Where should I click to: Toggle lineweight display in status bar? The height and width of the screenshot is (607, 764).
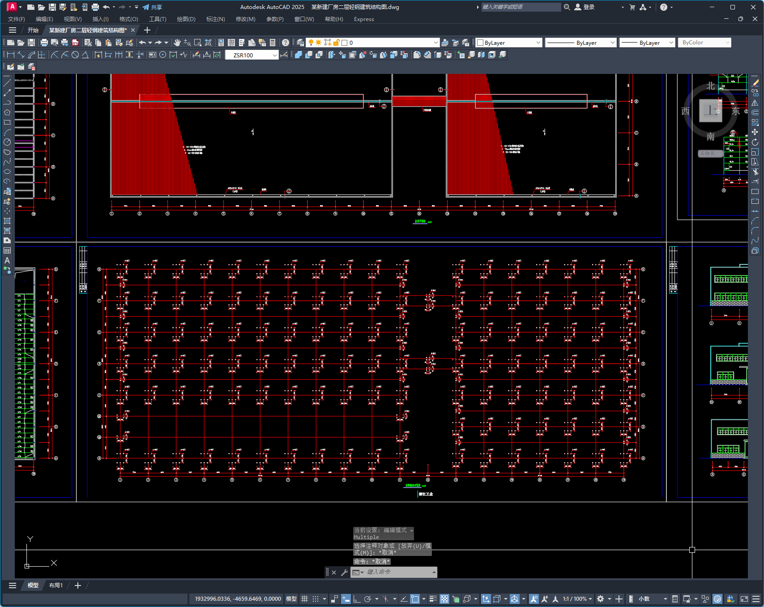(x=433, y=599)
